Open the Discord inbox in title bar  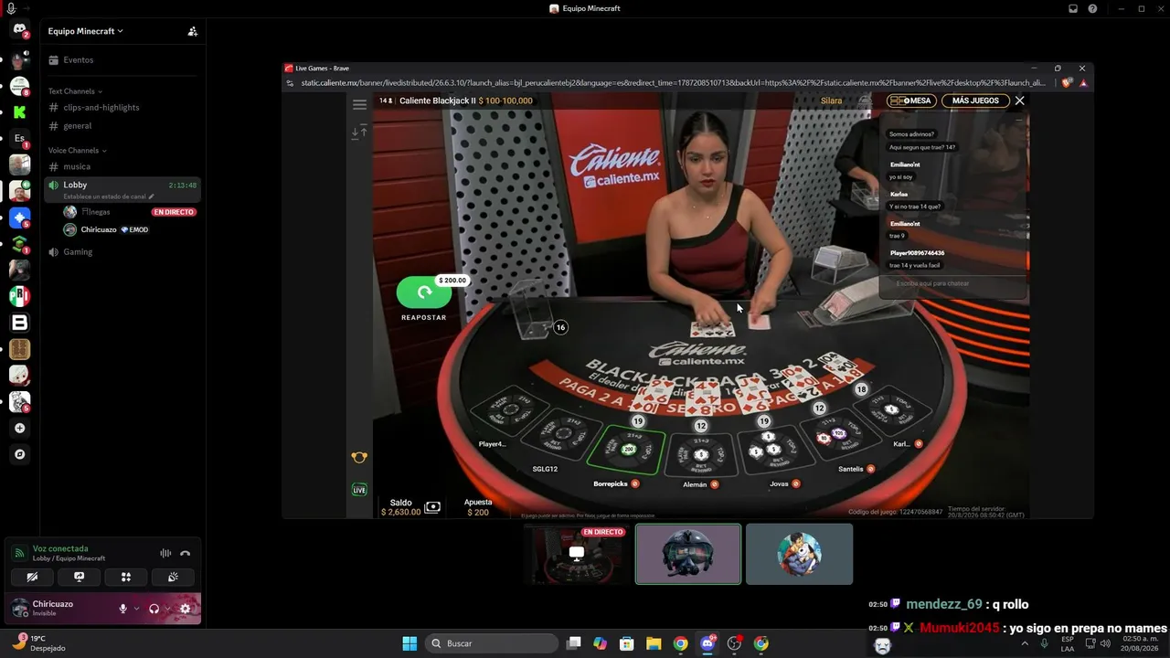[1073, 8]
